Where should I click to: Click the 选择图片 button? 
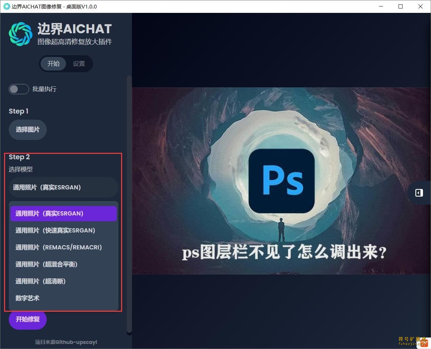[28, 129]
